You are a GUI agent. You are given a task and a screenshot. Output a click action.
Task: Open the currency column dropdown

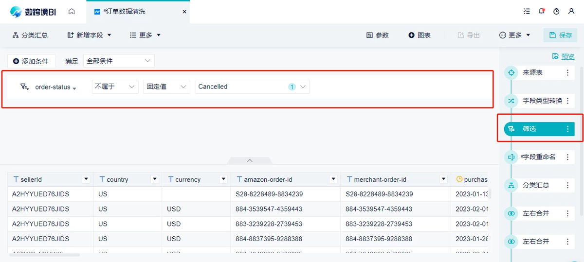223,179
